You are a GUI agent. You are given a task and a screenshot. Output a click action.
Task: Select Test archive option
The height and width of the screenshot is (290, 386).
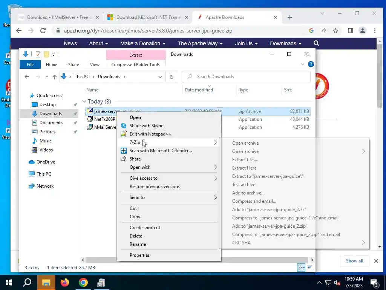[244, 184]
